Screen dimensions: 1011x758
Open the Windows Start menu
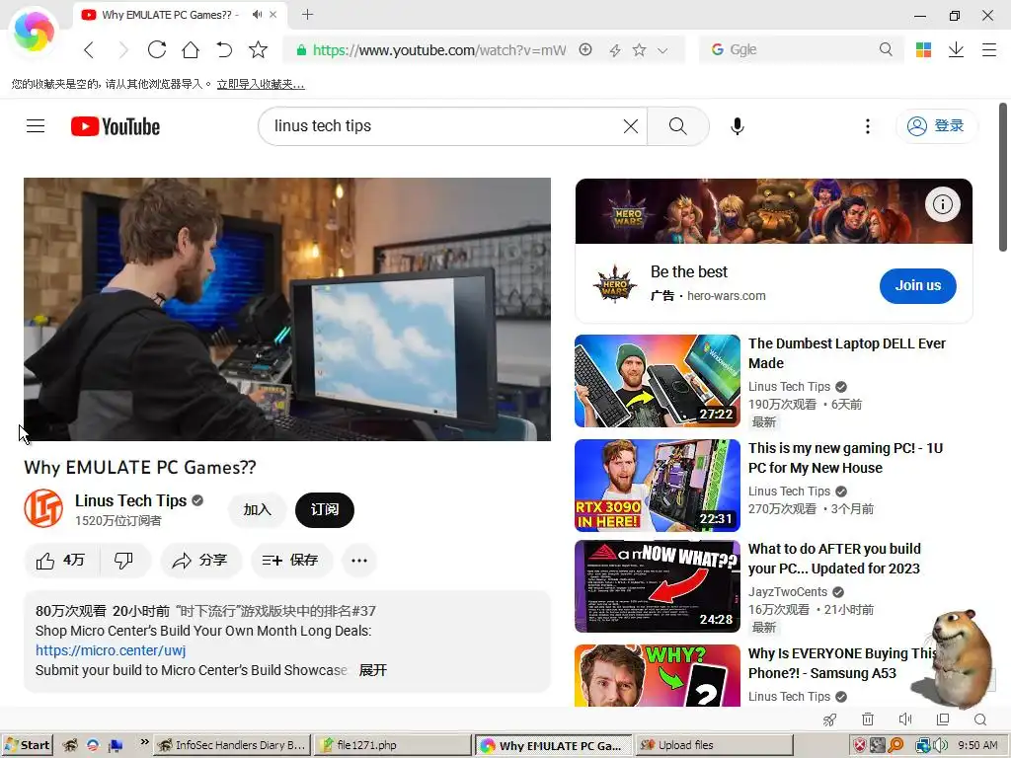(27, 745)
